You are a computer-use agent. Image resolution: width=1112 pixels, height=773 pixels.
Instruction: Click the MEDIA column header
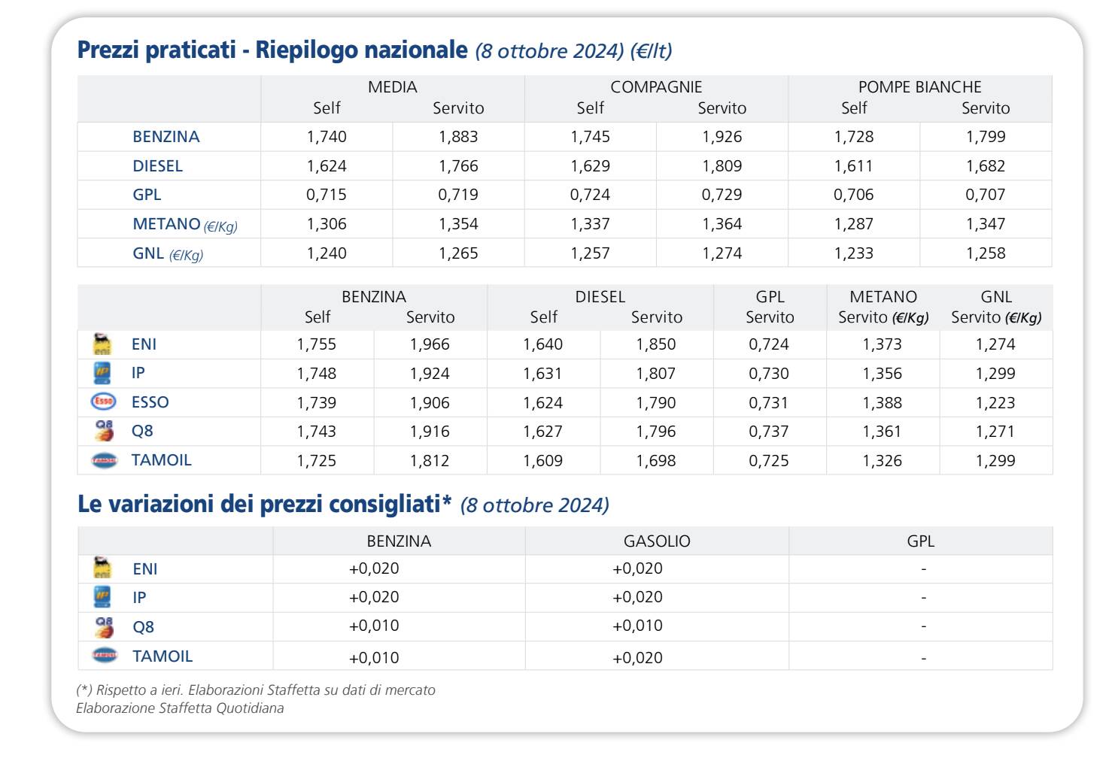(393, 87)
